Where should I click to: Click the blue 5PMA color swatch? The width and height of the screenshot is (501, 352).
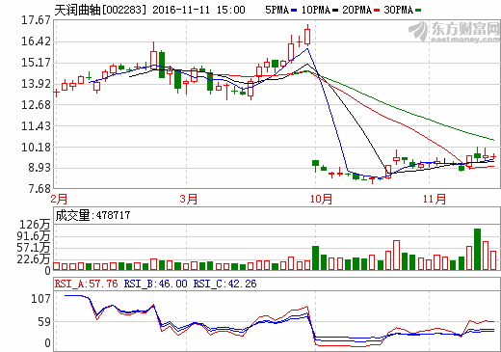click(x=294, y=11)
